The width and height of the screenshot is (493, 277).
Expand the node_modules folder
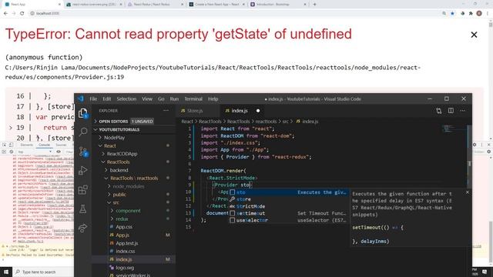coord(129,186)
